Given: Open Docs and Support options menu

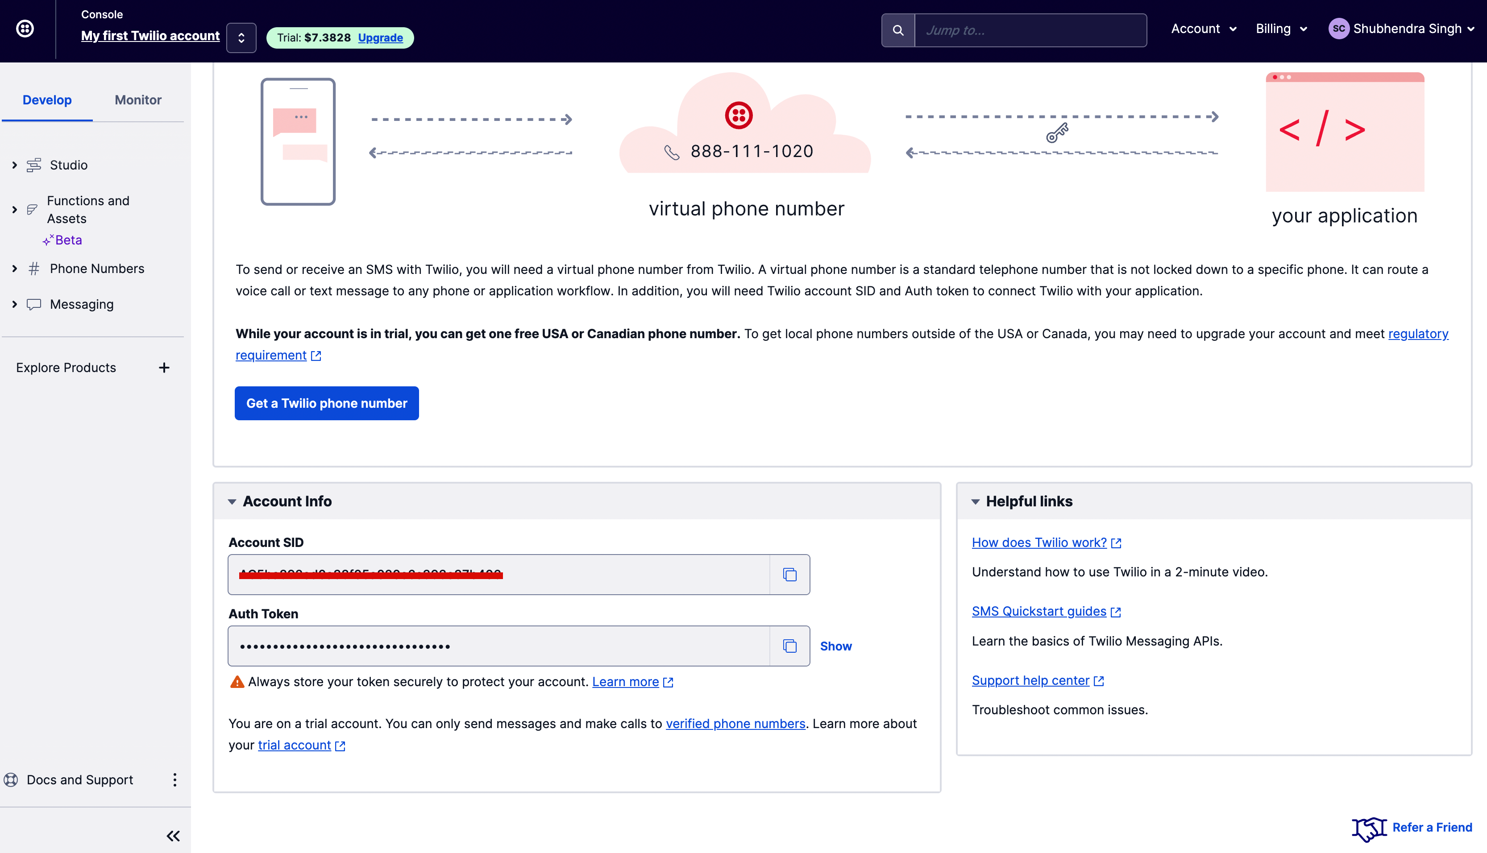Looking at the screenshot, I should [x=174, y=780].
